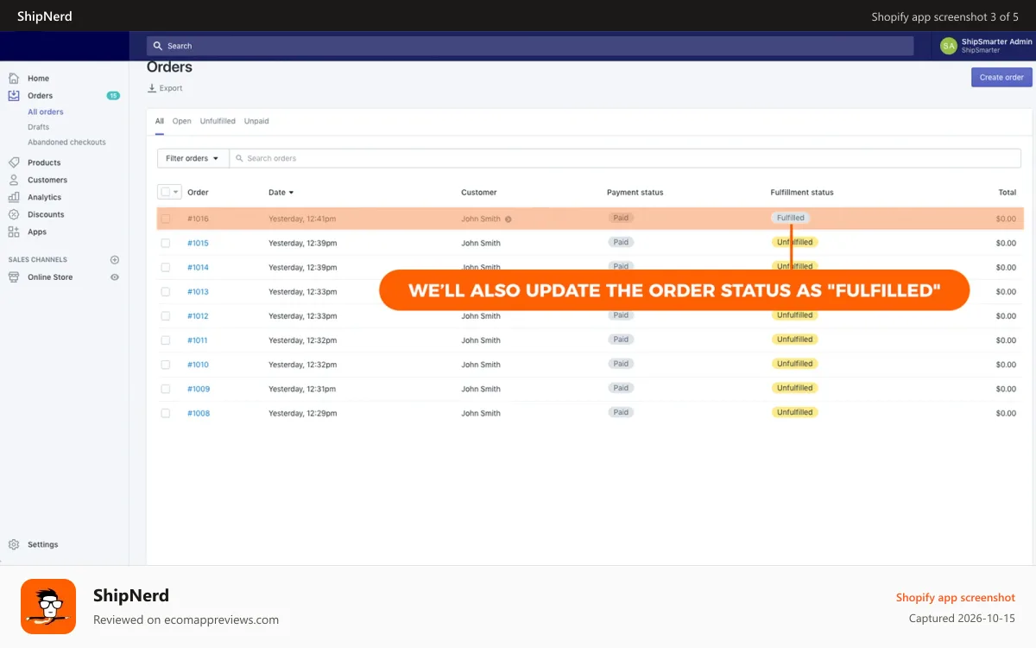The width and height of the screenshot is (1036, 648).
Task: Click the Apps grid icon
Action: tap(14, 232)
